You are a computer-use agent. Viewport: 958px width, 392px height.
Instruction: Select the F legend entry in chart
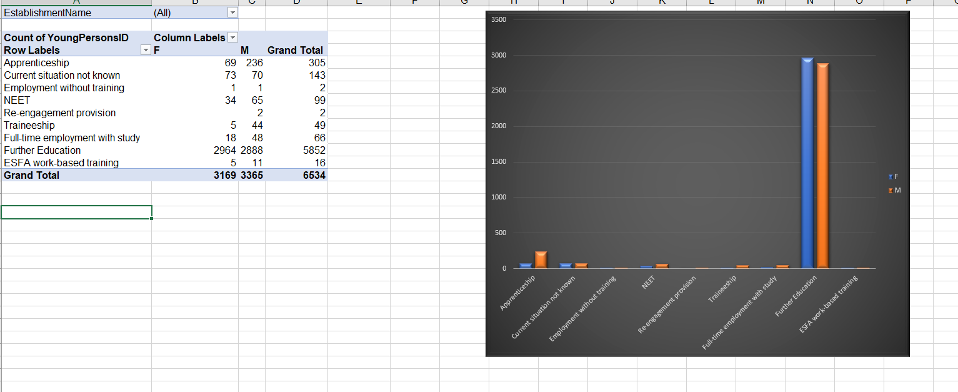pyautogui.click(x=893, y=176)
